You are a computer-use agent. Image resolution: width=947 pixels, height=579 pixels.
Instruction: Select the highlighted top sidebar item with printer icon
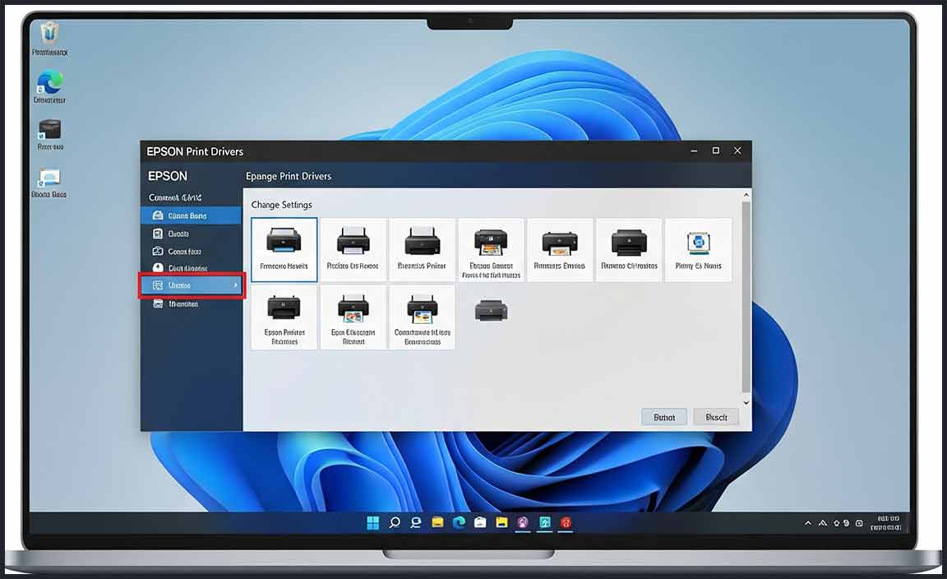coord(191,215)
